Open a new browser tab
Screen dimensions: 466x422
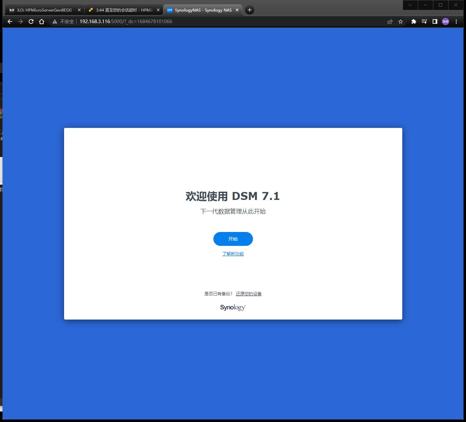tap(249, 10)
